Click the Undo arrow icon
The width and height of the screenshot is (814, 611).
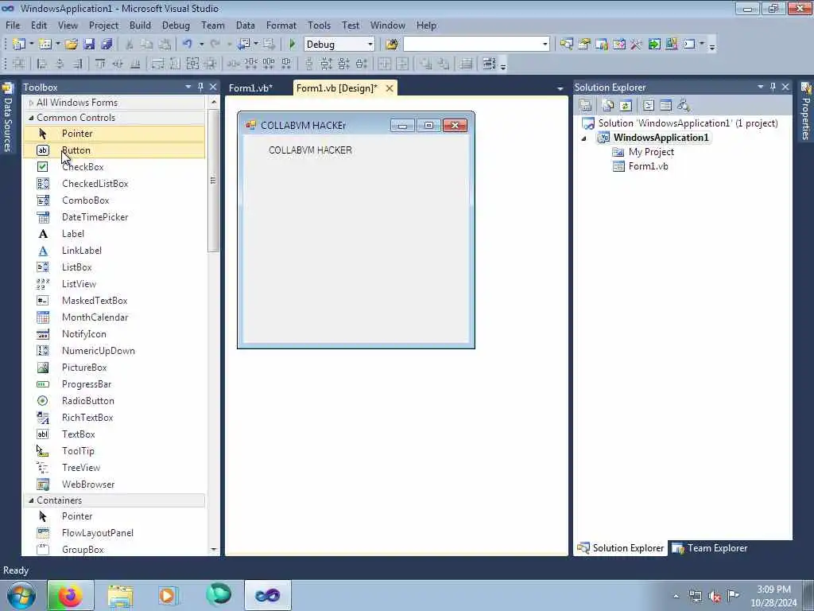click(x=188, y=45)
